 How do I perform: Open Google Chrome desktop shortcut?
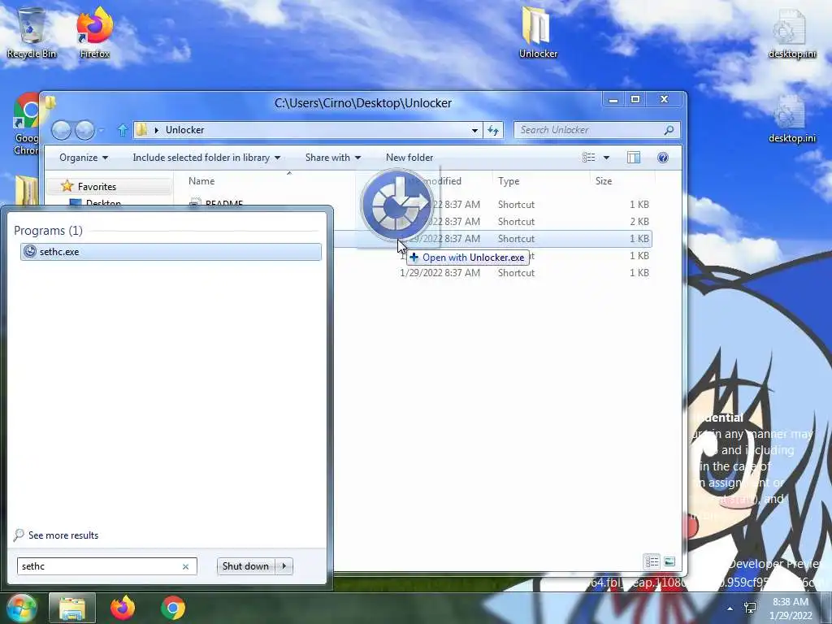(x=26, y=124)
